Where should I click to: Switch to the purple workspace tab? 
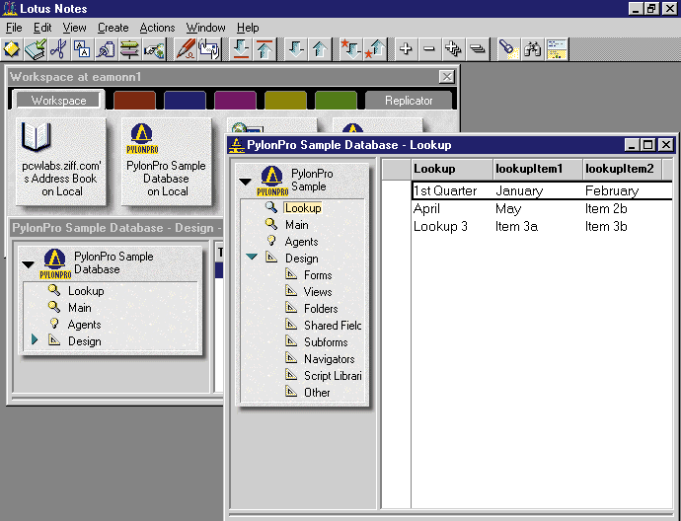click(x=235, y=101)
